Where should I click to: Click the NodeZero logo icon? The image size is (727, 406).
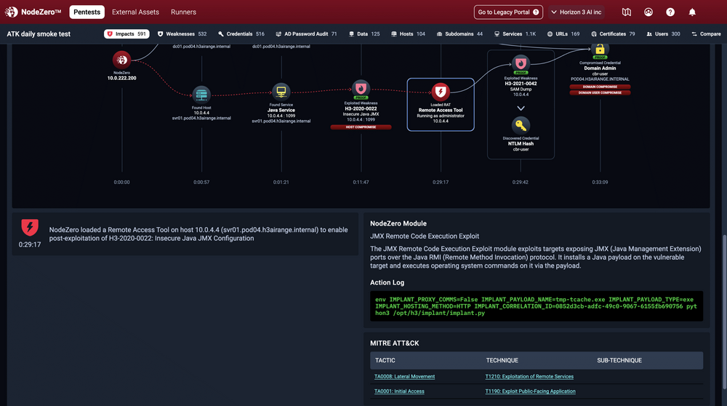coord(12,12)
